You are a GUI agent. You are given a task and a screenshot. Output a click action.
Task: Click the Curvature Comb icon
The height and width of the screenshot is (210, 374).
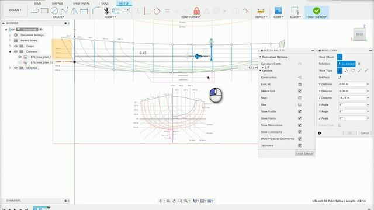tap(300, 64)
